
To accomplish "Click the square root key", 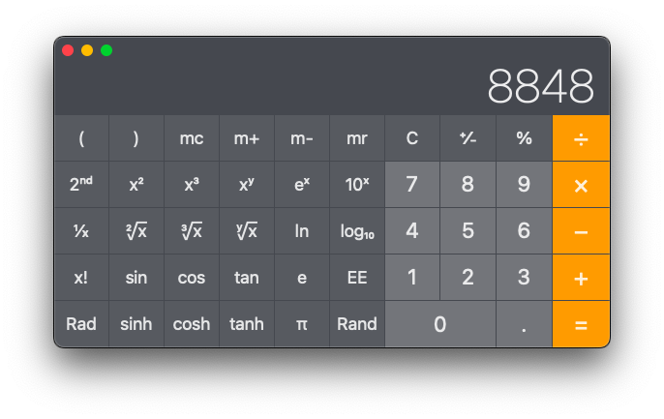I will (x=136, y=231).
